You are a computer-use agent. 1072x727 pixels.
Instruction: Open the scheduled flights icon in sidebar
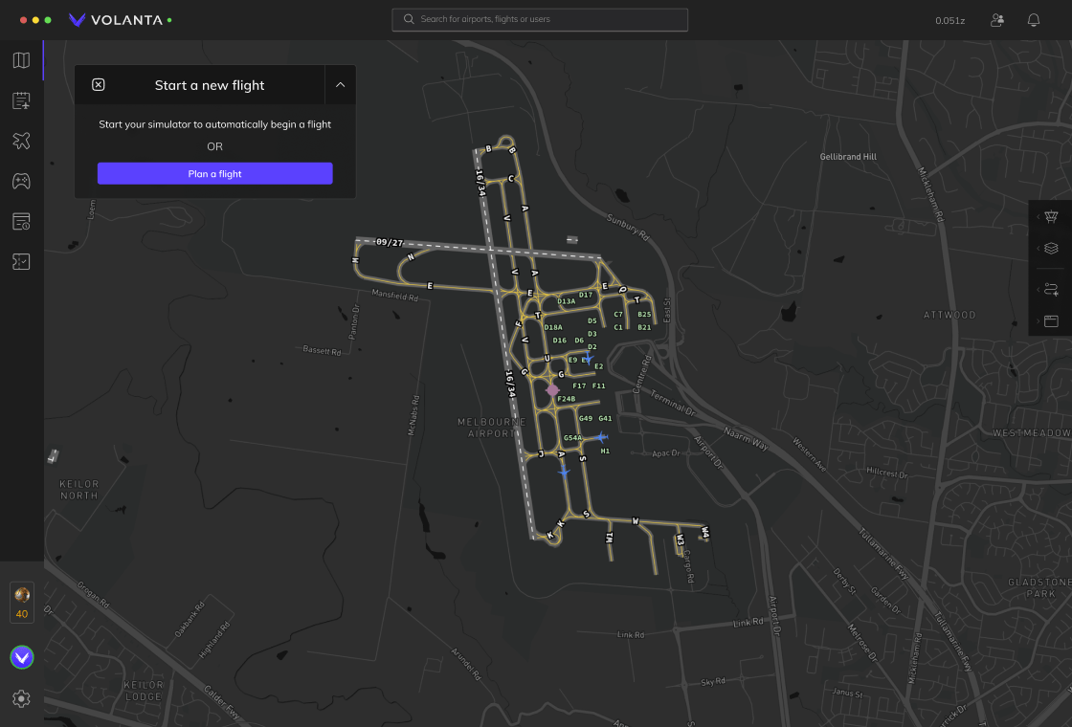[21, 221]
